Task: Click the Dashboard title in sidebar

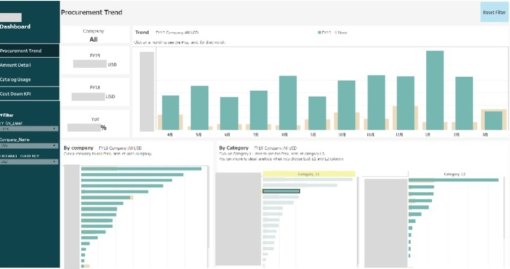Action: (x=15, y=27)
